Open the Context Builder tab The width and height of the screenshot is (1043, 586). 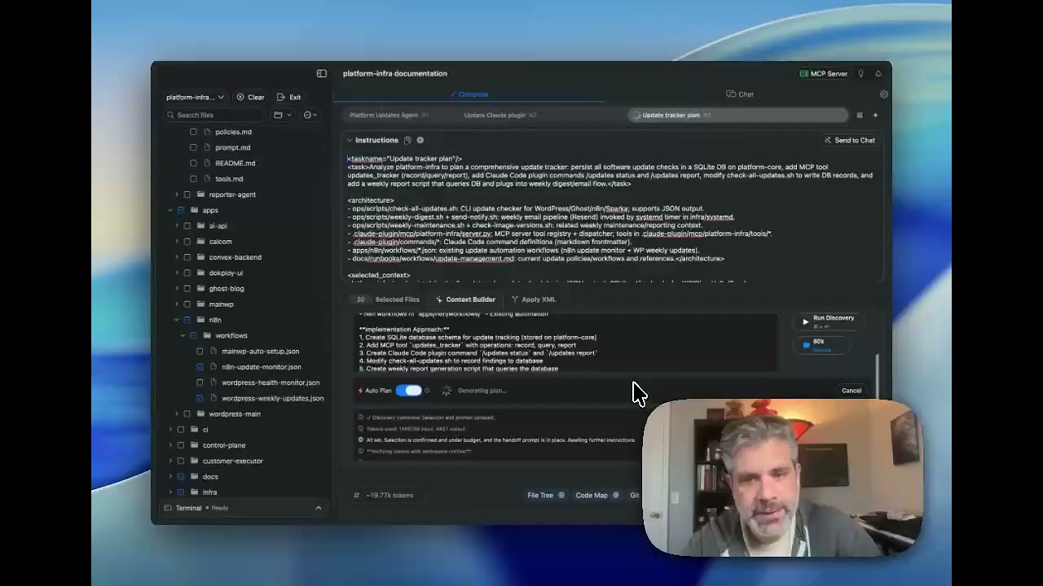pyautogui.click(x=465, y=300)
